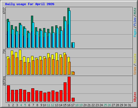Click the 'Daily usage for April 2026' title
Image resolution: width=138 pixels, height=108 pixels.
30,4
